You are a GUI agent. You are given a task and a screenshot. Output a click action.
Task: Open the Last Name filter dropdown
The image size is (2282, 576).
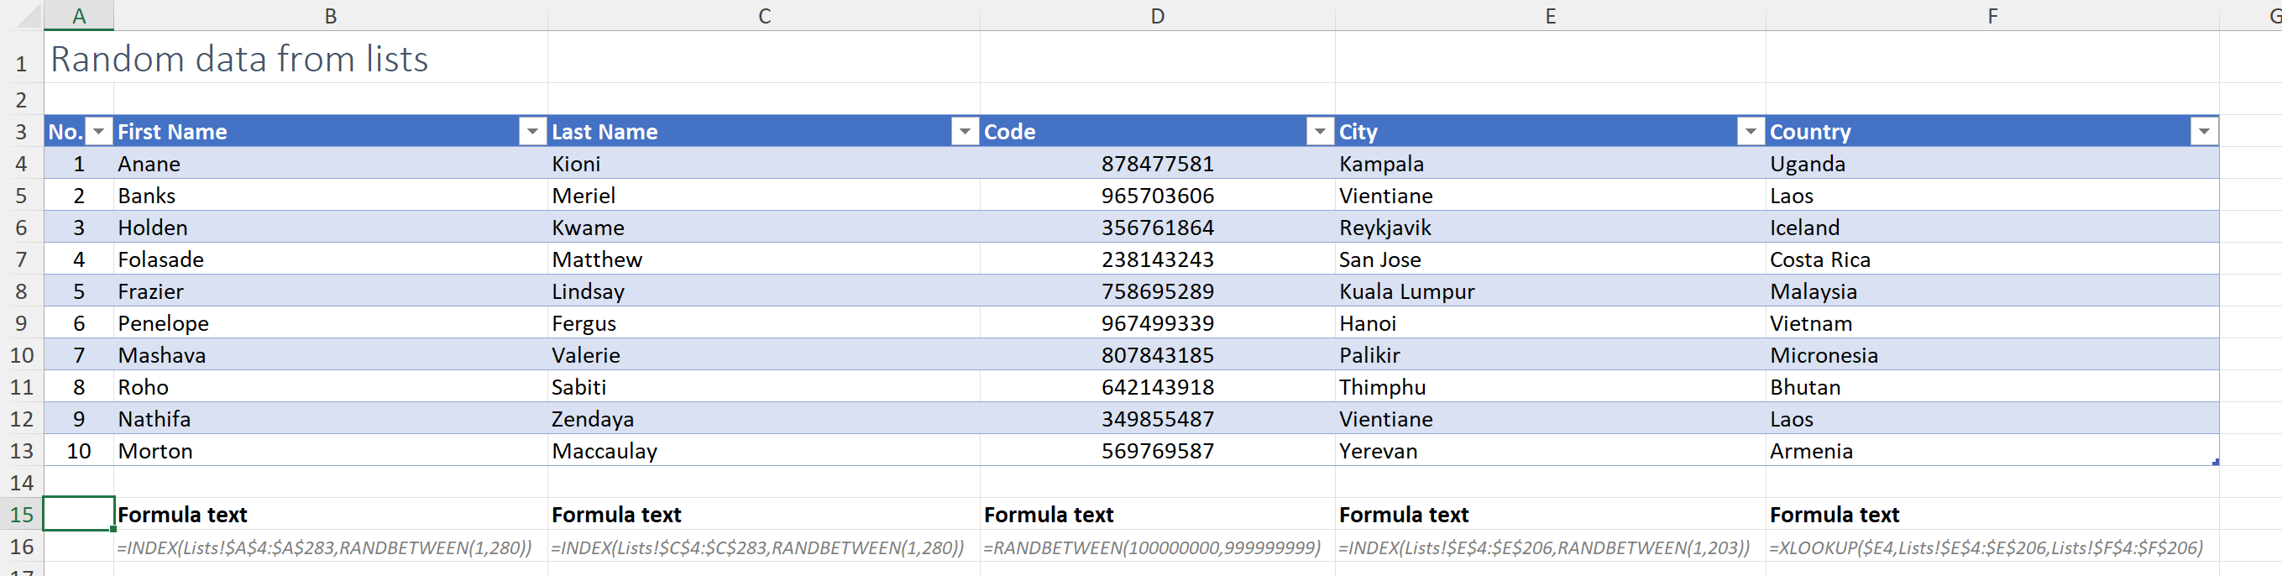click(x=965, y=132)
